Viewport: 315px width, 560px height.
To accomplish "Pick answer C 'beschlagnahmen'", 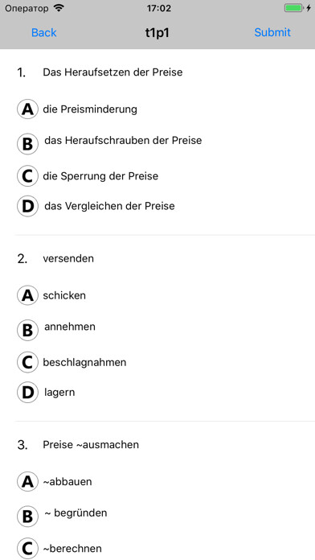I will click(27, 363).
